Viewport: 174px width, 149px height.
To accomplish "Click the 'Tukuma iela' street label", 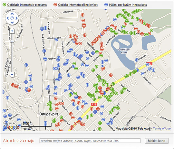I will click(63, 47).
